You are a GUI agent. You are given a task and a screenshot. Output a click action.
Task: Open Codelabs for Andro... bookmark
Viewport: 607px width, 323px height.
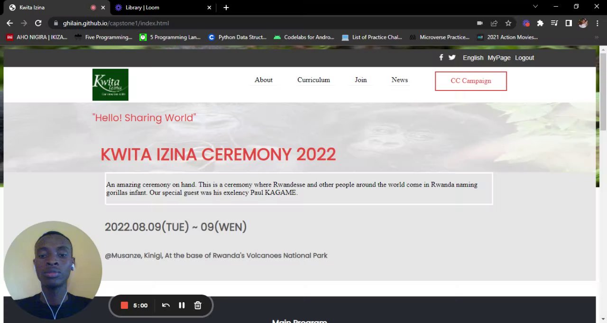click(304, 37)
